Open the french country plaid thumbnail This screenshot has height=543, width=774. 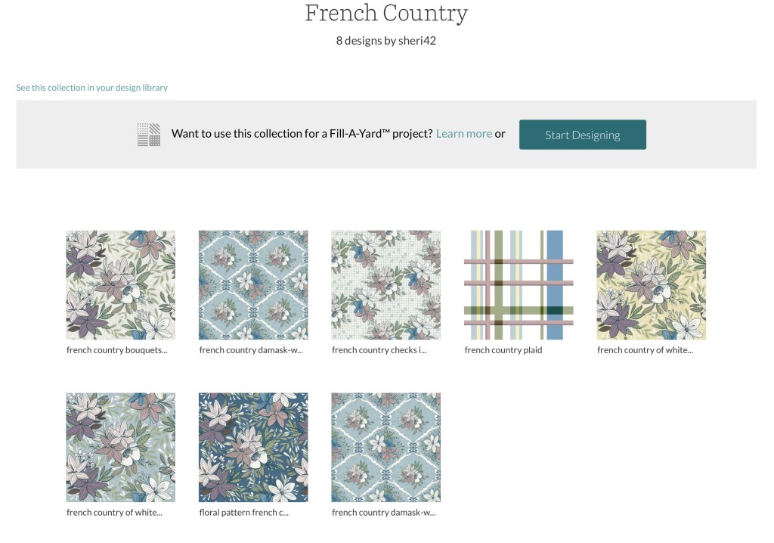point(519,284)
